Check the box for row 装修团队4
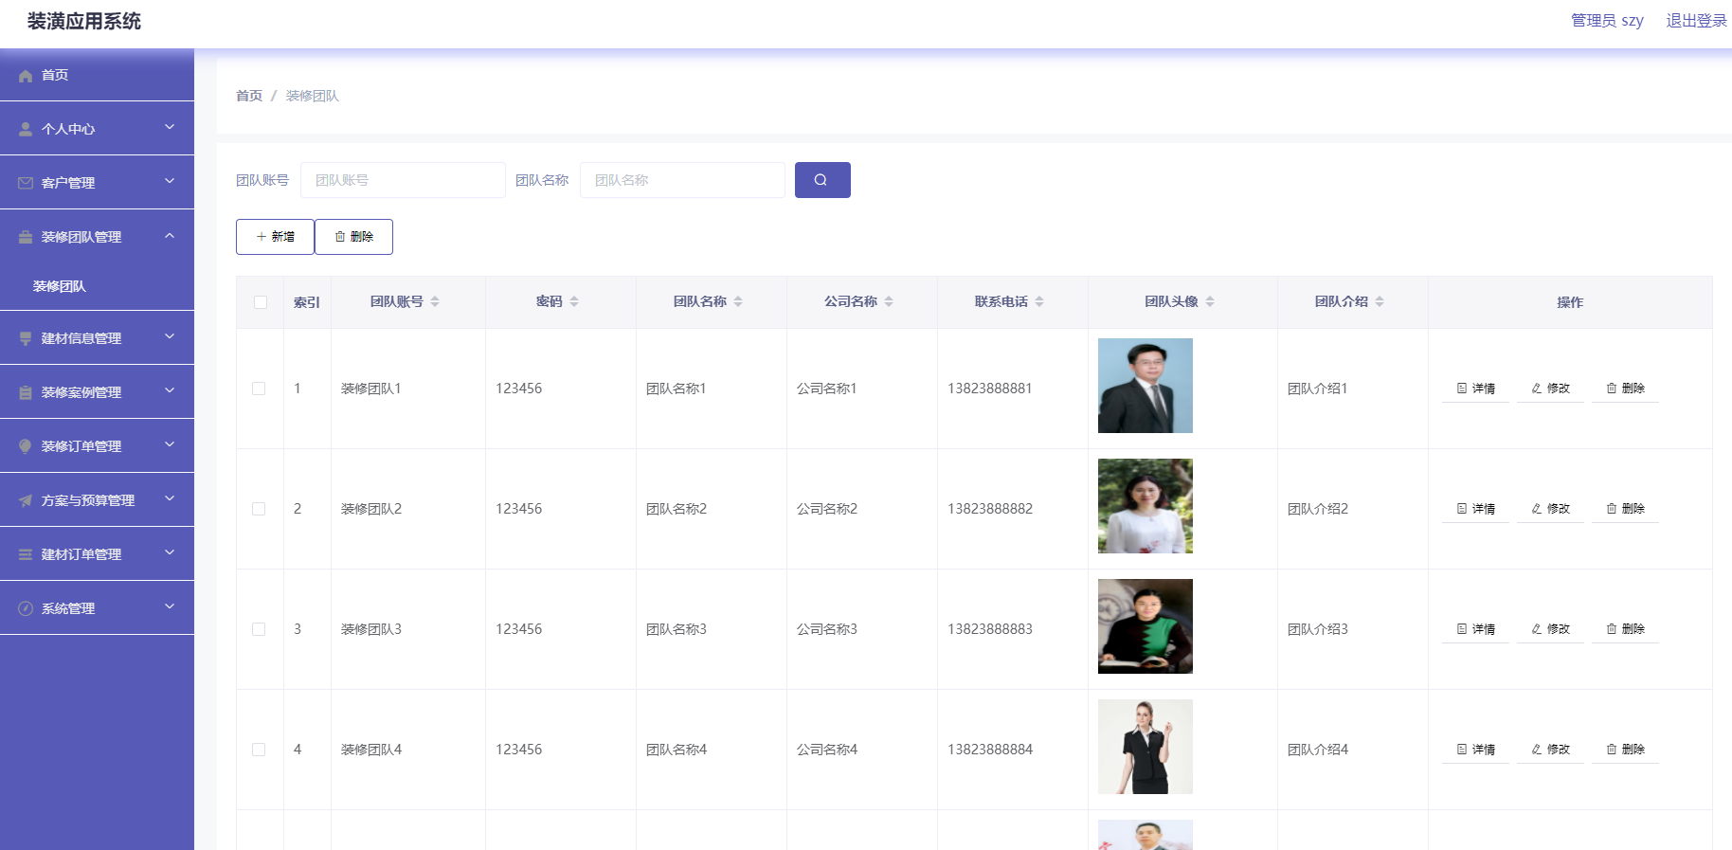Viewport: 1732px width, 850px height. point(259,750)
